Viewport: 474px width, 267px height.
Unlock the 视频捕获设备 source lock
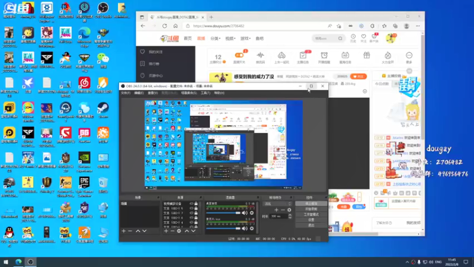pyautogui.click(x=196, y=204)
